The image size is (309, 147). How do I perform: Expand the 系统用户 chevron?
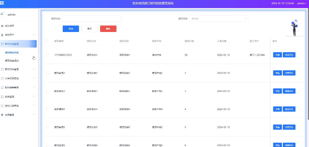[x=34, y=35]
